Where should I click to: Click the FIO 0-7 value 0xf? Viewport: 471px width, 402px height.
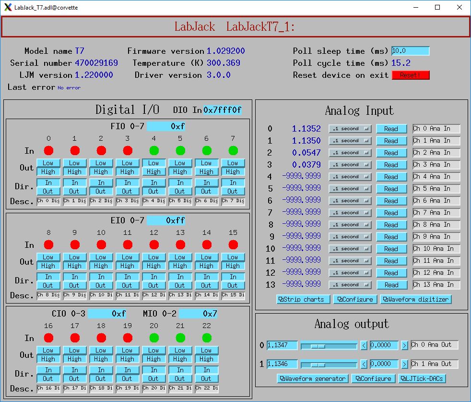[x=166, y=126]
